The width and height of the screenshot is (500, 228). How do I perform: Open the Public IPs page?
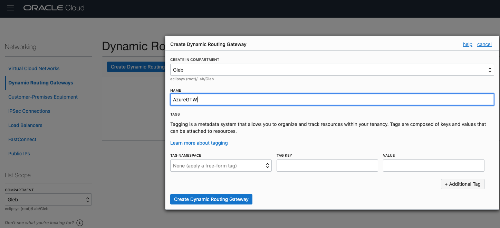coord(19,153)
